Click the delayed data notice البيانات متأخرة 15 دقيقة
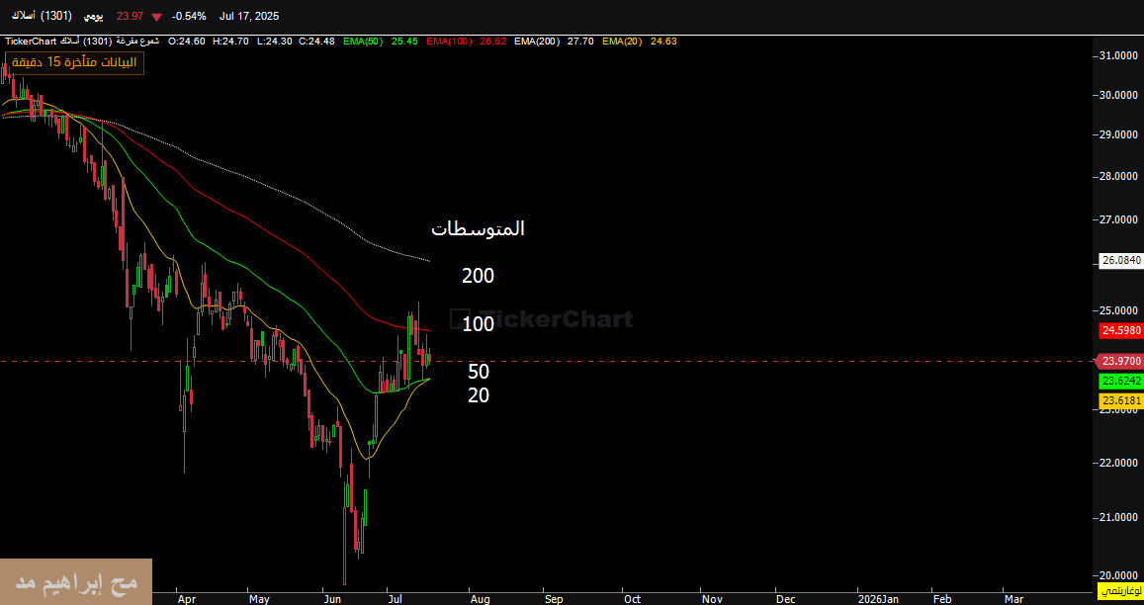The width and height of the screenshot is (1144, 605). 75,62
